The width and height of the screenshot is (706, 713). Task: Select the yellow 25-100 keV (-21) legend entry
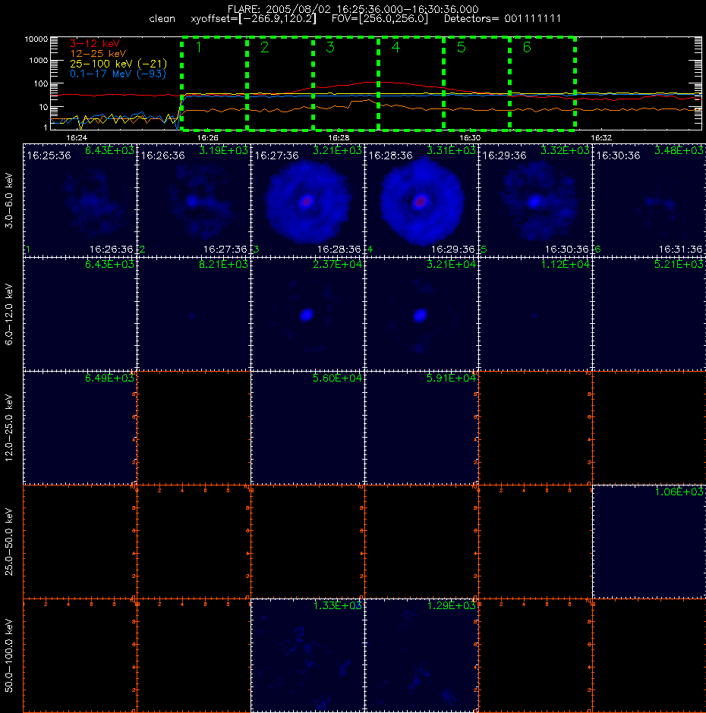pyautogui.click(x=118, y=64)
